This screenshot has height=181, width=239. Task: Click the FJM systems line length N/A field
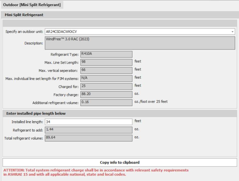coord(106,78)
